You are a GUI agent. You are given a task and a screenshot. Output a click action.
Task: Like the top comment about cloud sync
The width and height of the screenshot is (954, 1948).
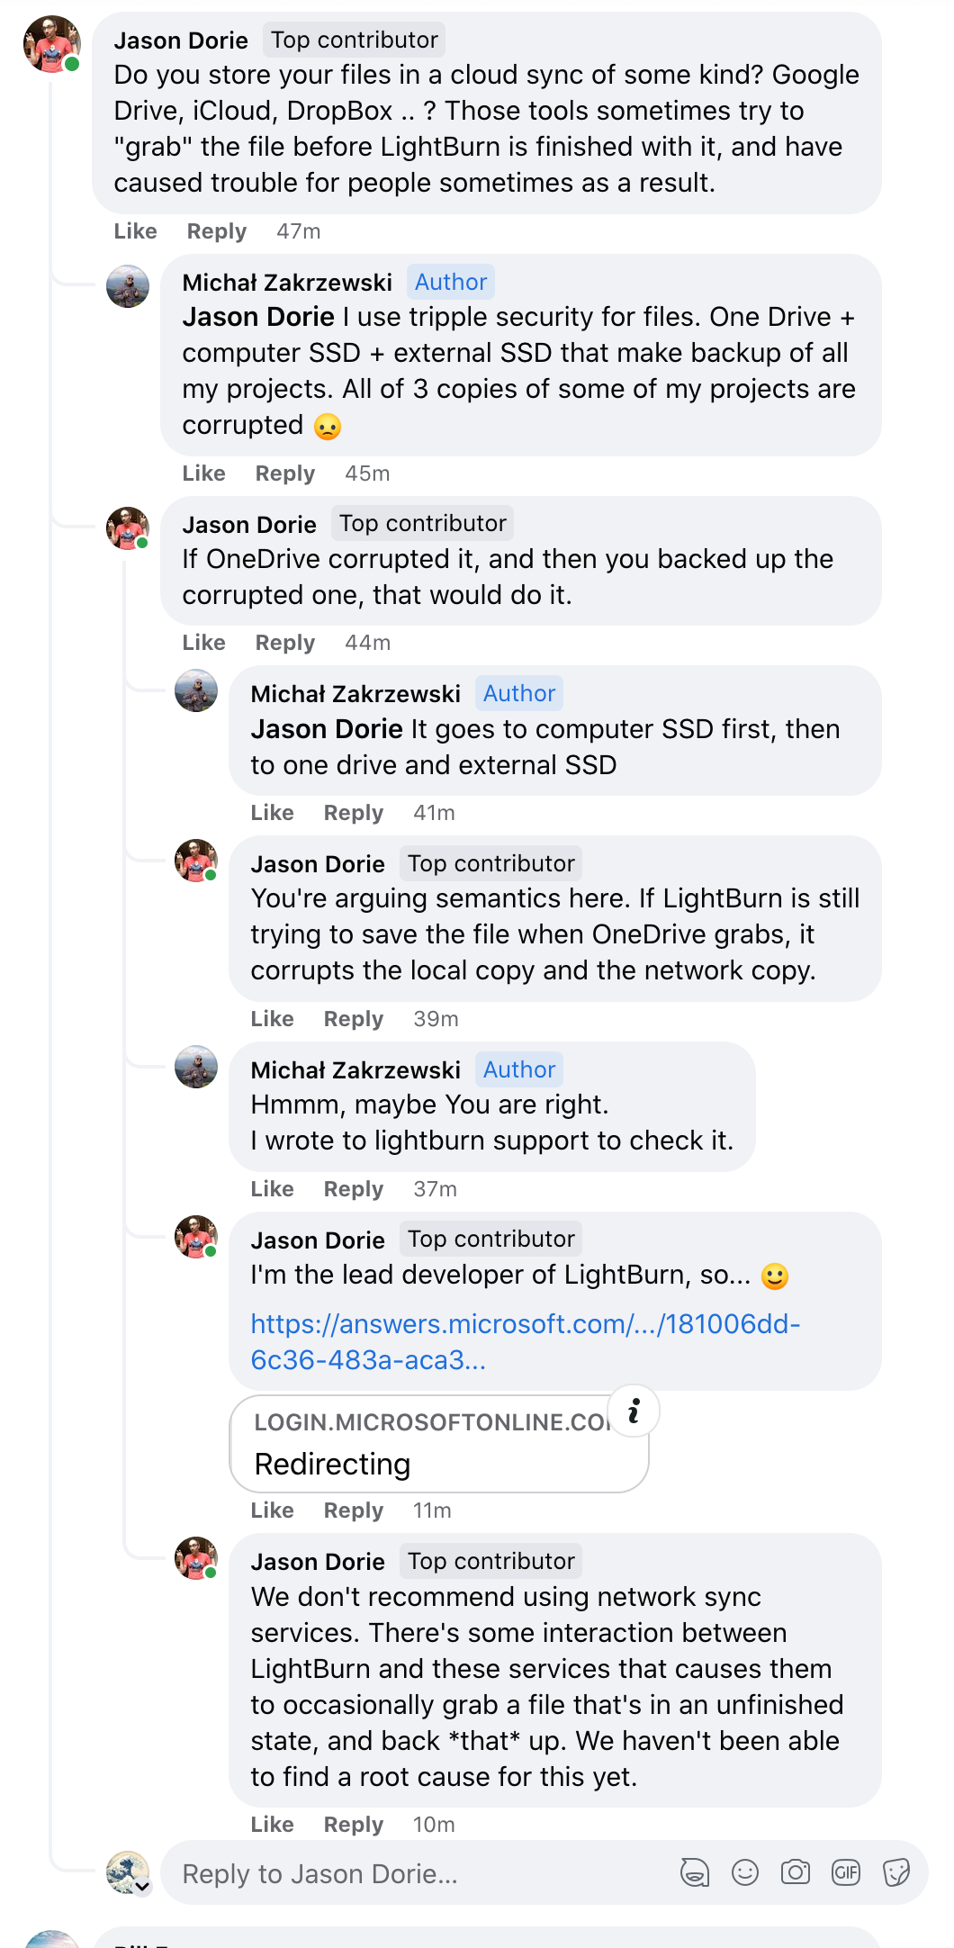point(135,231)
